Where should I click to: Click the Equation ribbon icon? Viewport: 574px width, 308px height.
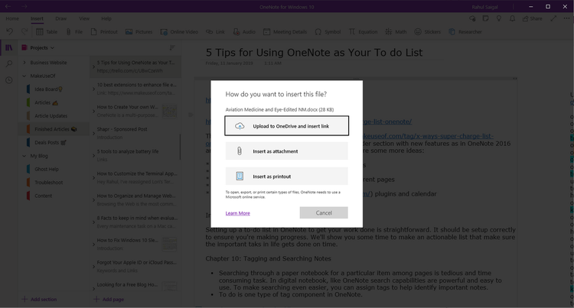(x=352, y=32)
